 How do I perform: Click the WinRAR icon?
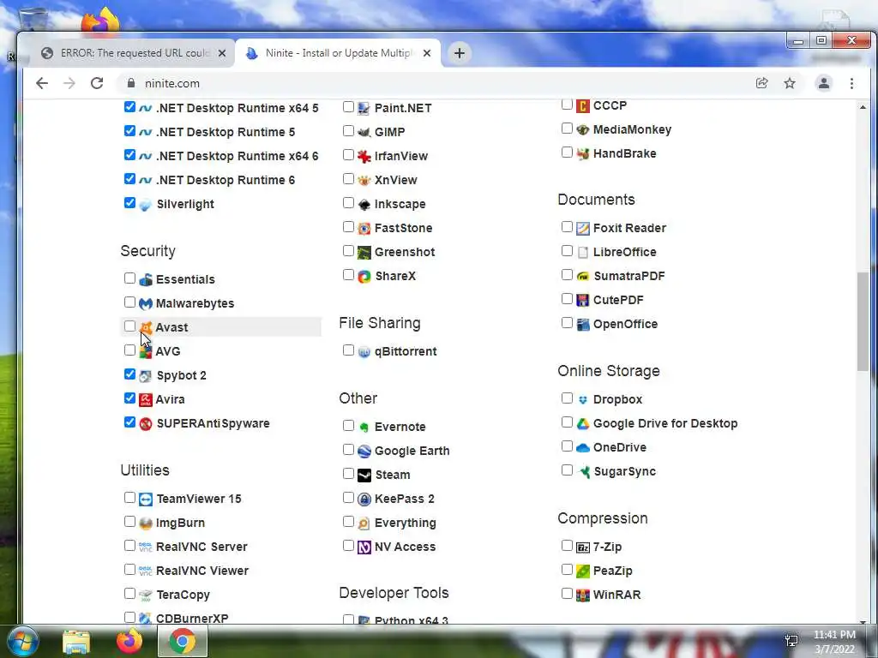[583, 595]
